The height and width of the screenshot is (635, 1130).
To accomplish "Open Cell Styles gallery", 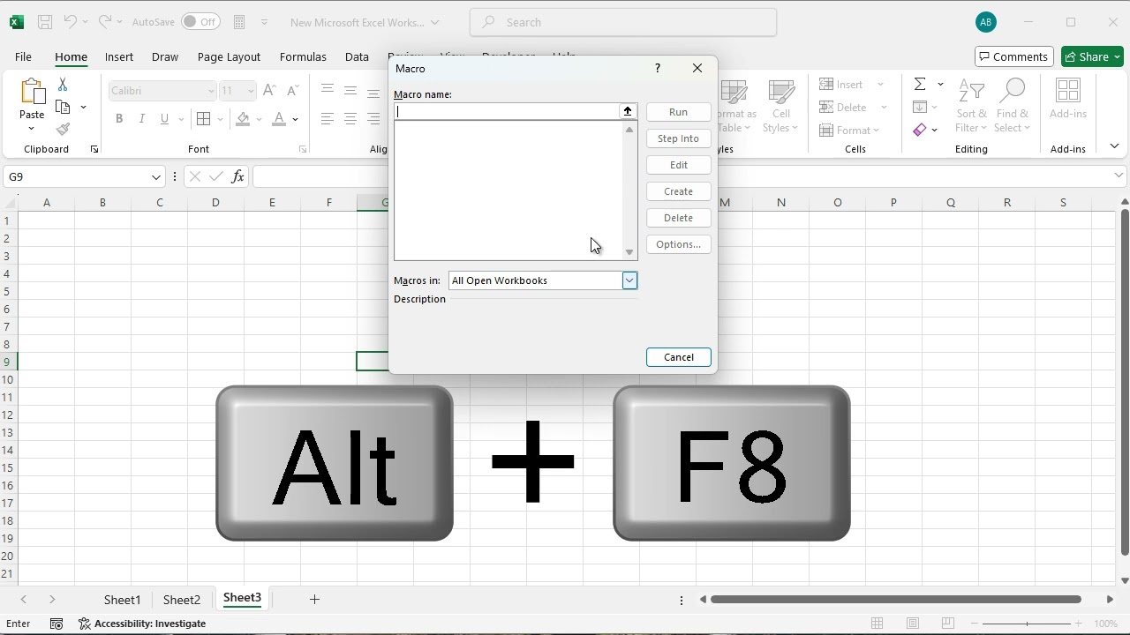I will pyautogui.click(x=780, y=106).
